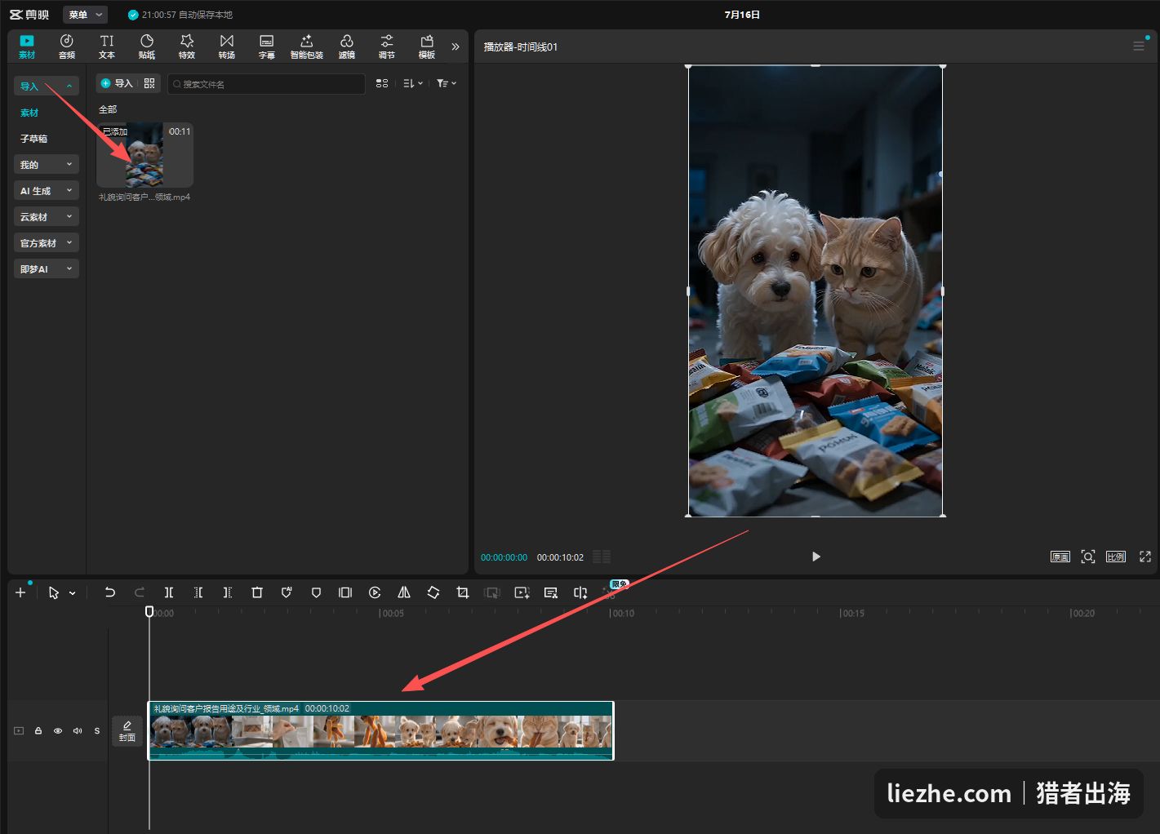The image size is (1160, 834).
Task: Toggle track visibility eye icon
Action: tap(58, 731)
